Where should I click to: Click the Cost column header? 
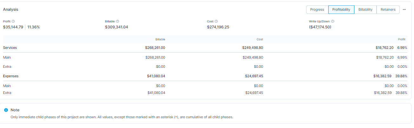pos(260,39)
